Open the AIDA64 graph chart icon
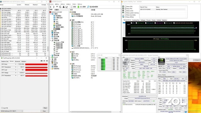The height and width of the screenshot is (113, 201). point(67,7)
